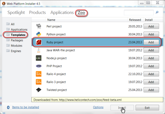
Task: Click the Web Platform Installer title icon
Action: coord(4,4)
